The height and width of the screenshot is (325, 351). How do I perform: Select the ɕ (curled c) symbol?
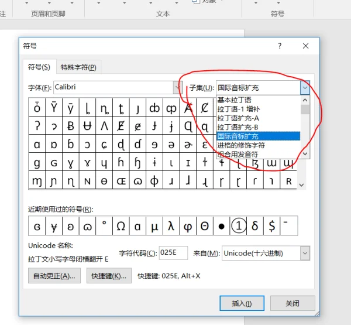coord(104,144)
